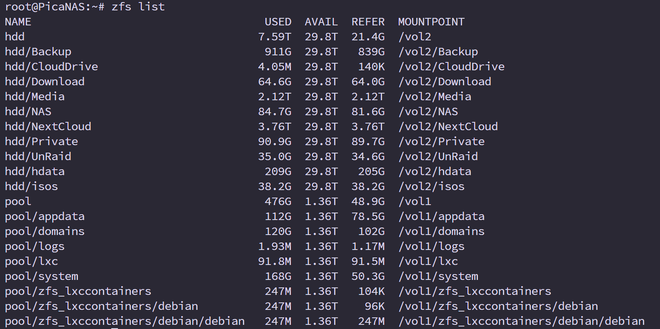The image size is (660, 329).
Task: Click the /vol2/Download mountpoint path
Action: point(445,82)
